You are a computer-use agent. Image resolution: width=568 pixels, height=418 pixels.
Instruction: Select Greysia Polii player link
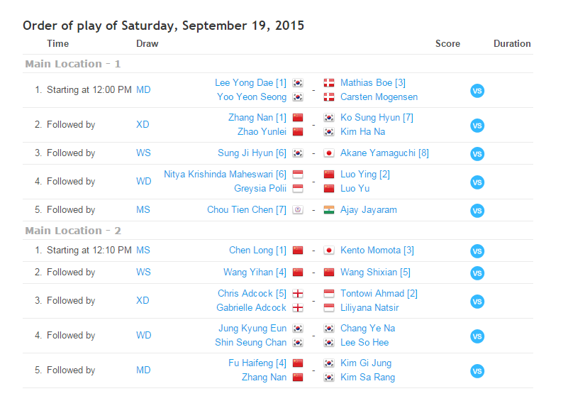(260, 189)
